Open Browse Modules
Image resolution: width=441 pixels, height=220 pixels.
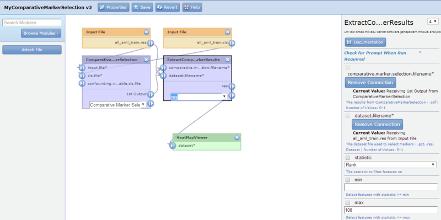41,33
